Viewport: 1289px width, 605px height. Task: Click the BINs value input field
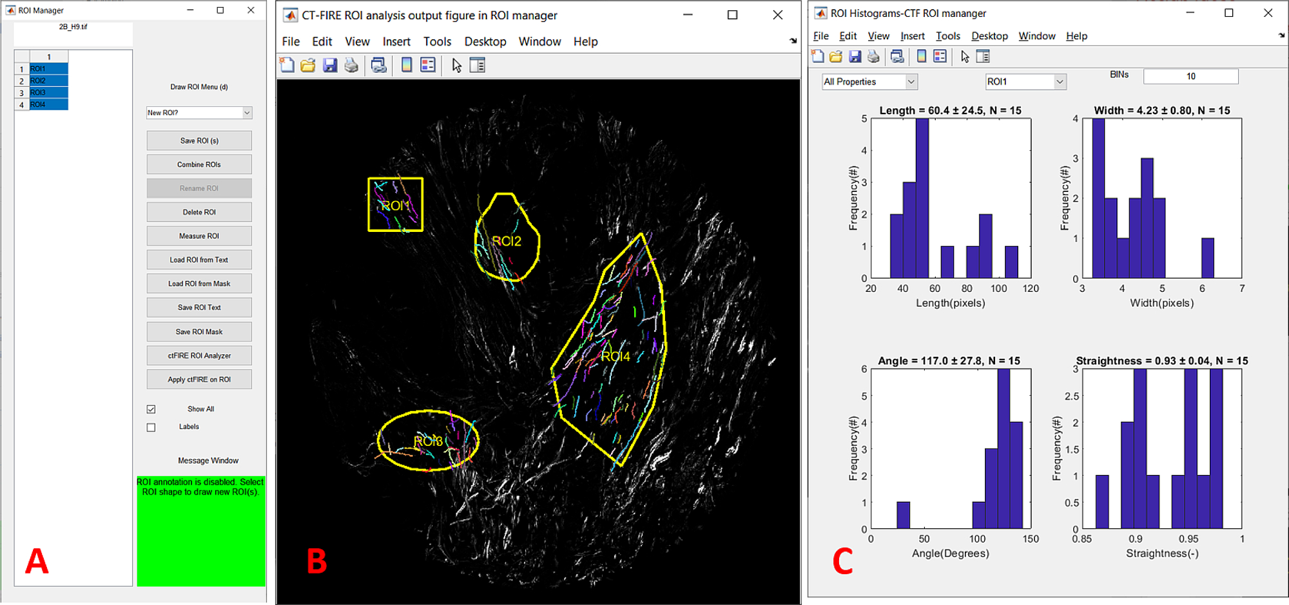point(1190,77)
